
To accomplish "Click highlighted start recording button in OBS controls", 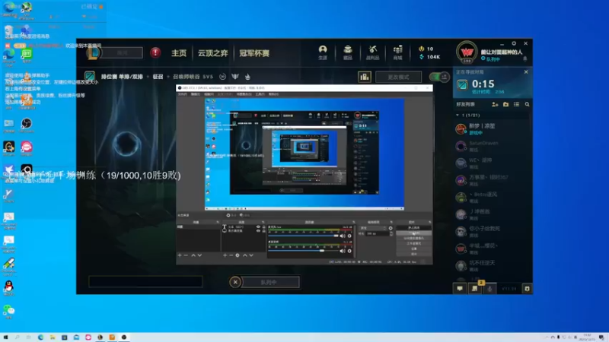I will tap(414, 233).
